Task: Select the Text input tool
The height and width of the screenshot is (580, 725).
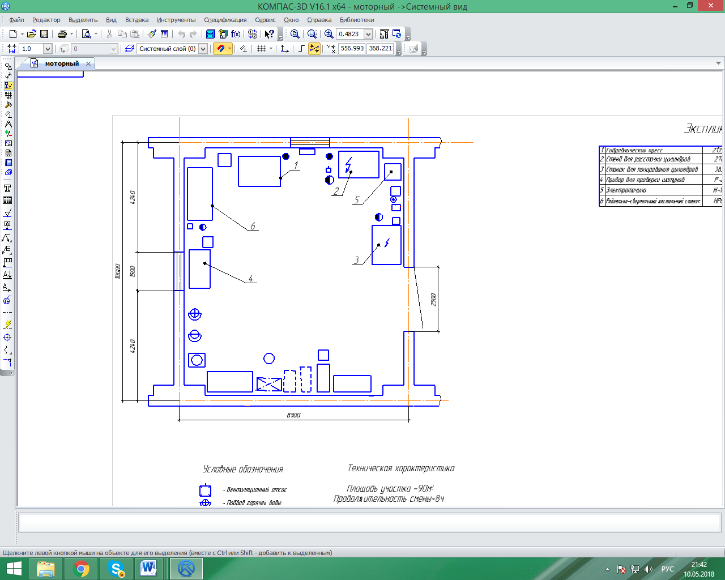Action: [x=7, y=188]
